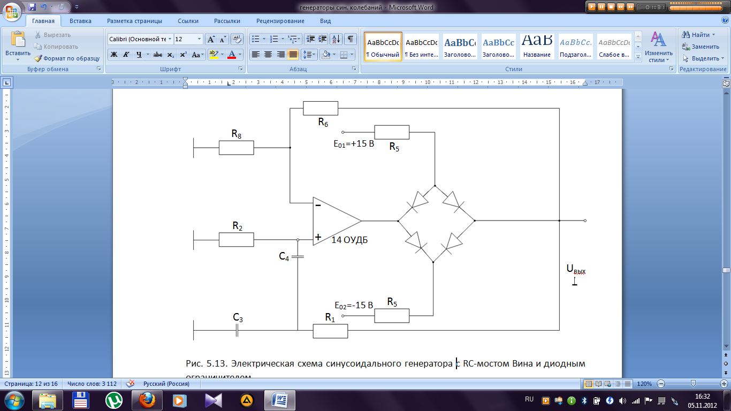Switch to the Вид tab
Image resolution: width=731 pixels, height=411 pixels.
pyautogui.click(x=325, y=21)
